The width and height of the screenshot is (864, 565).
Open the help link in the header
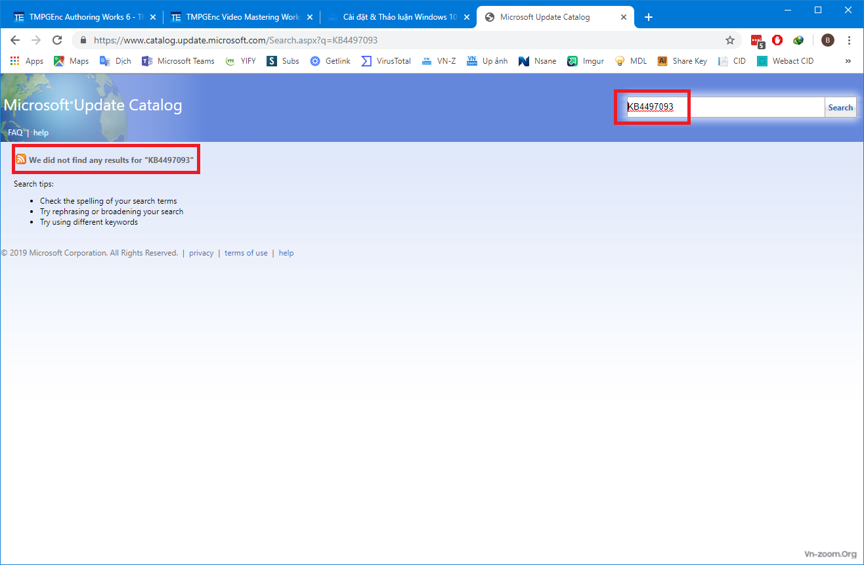click(41, 133)
